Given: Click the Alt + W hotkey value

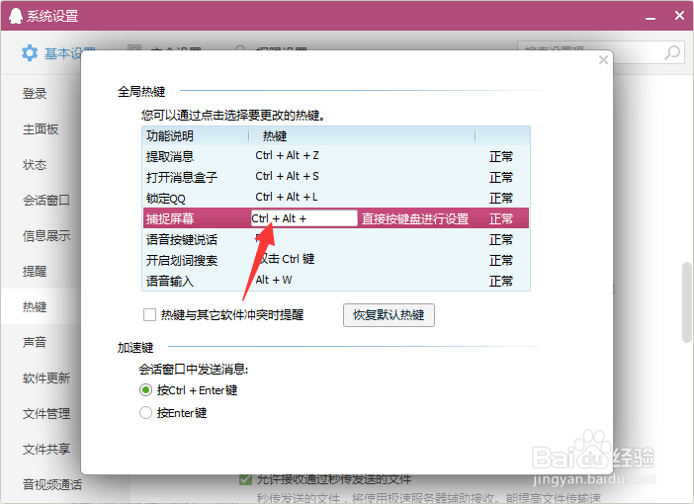Looking at the screenshot, I should tap(274, 280).
